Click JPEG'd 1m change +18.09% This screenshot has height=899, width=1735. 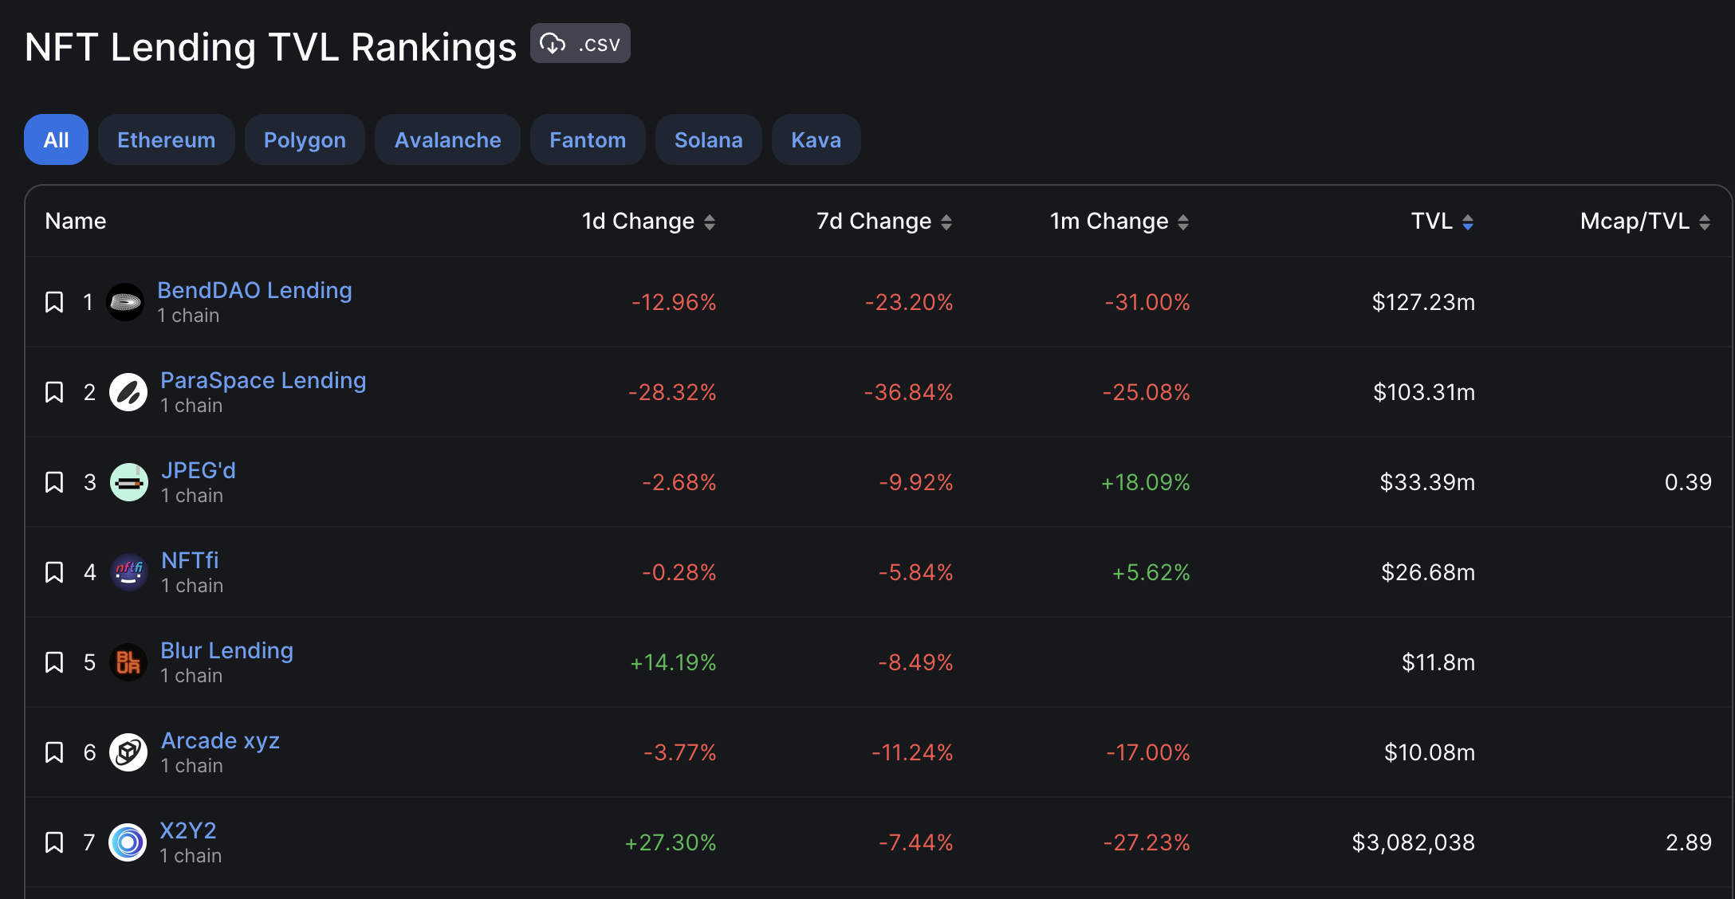click(x=1145, y=482)
